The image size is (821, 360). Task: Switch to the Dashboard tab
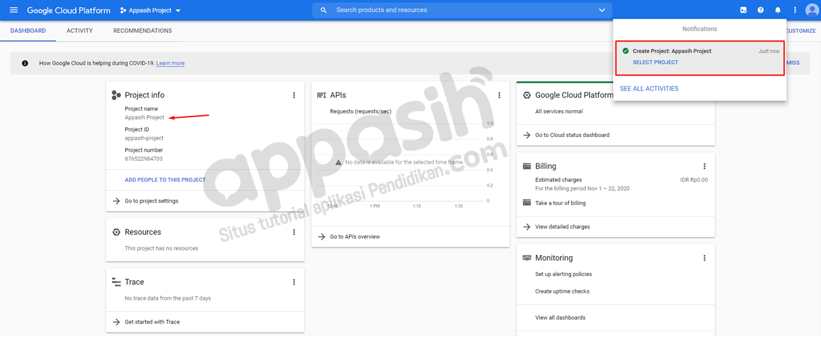[28, 31]
